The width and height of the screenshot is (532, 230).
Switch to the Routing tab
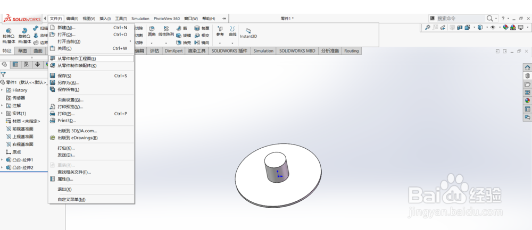[351, 51]
